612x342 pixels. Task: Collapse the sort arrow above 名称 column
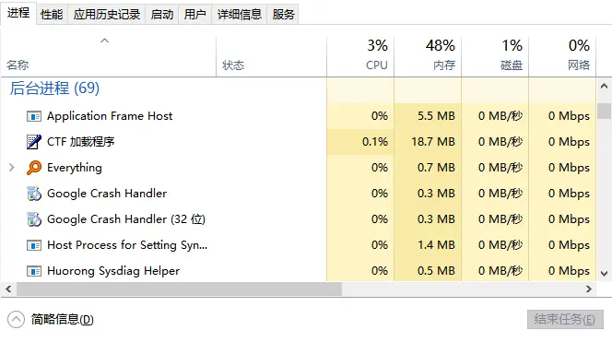point(104,41)
